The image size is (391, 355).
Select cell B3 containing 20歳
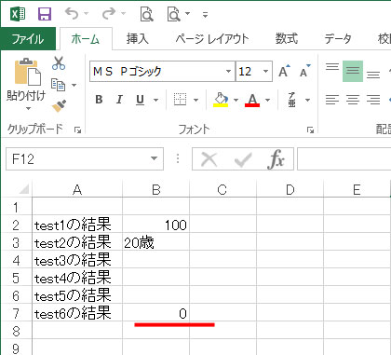click(155, 242)
